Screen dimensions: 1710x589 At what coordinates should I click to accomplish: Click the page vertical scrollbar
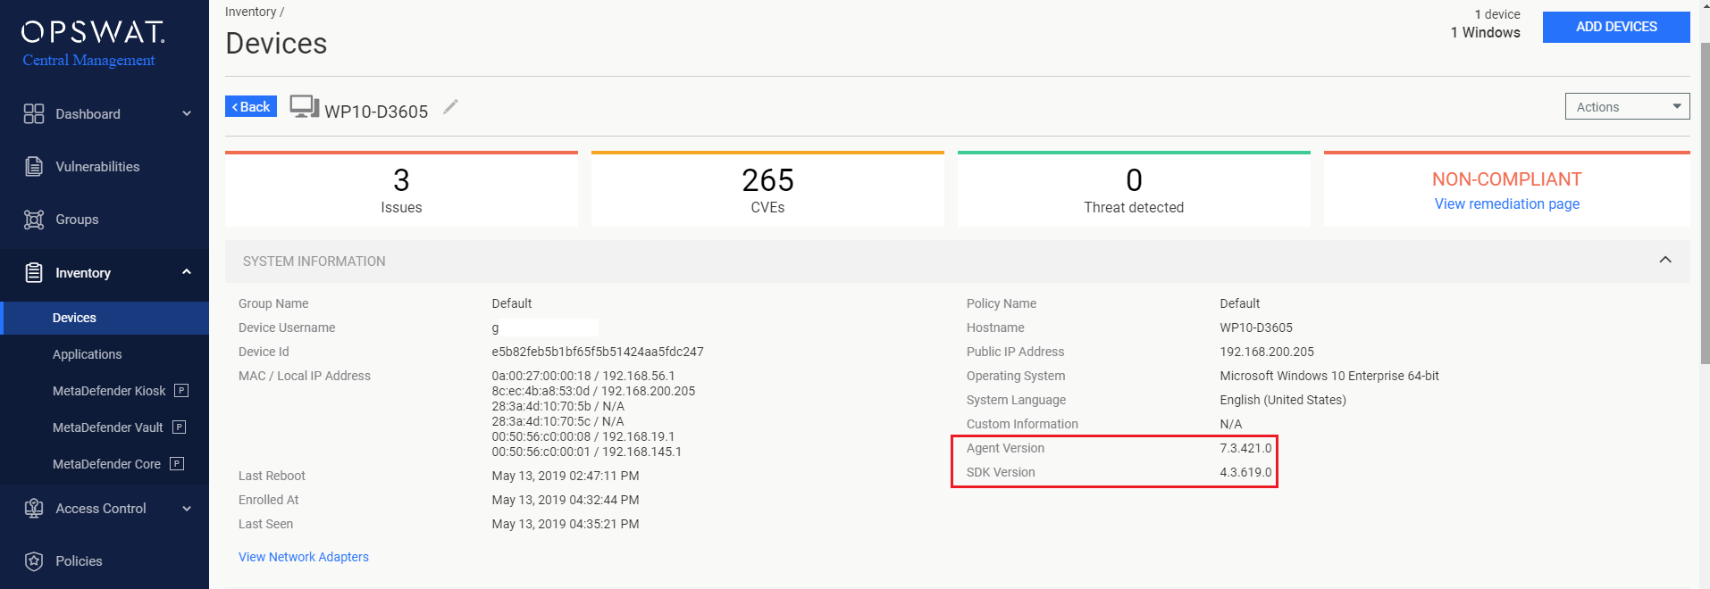point(1704,205)
